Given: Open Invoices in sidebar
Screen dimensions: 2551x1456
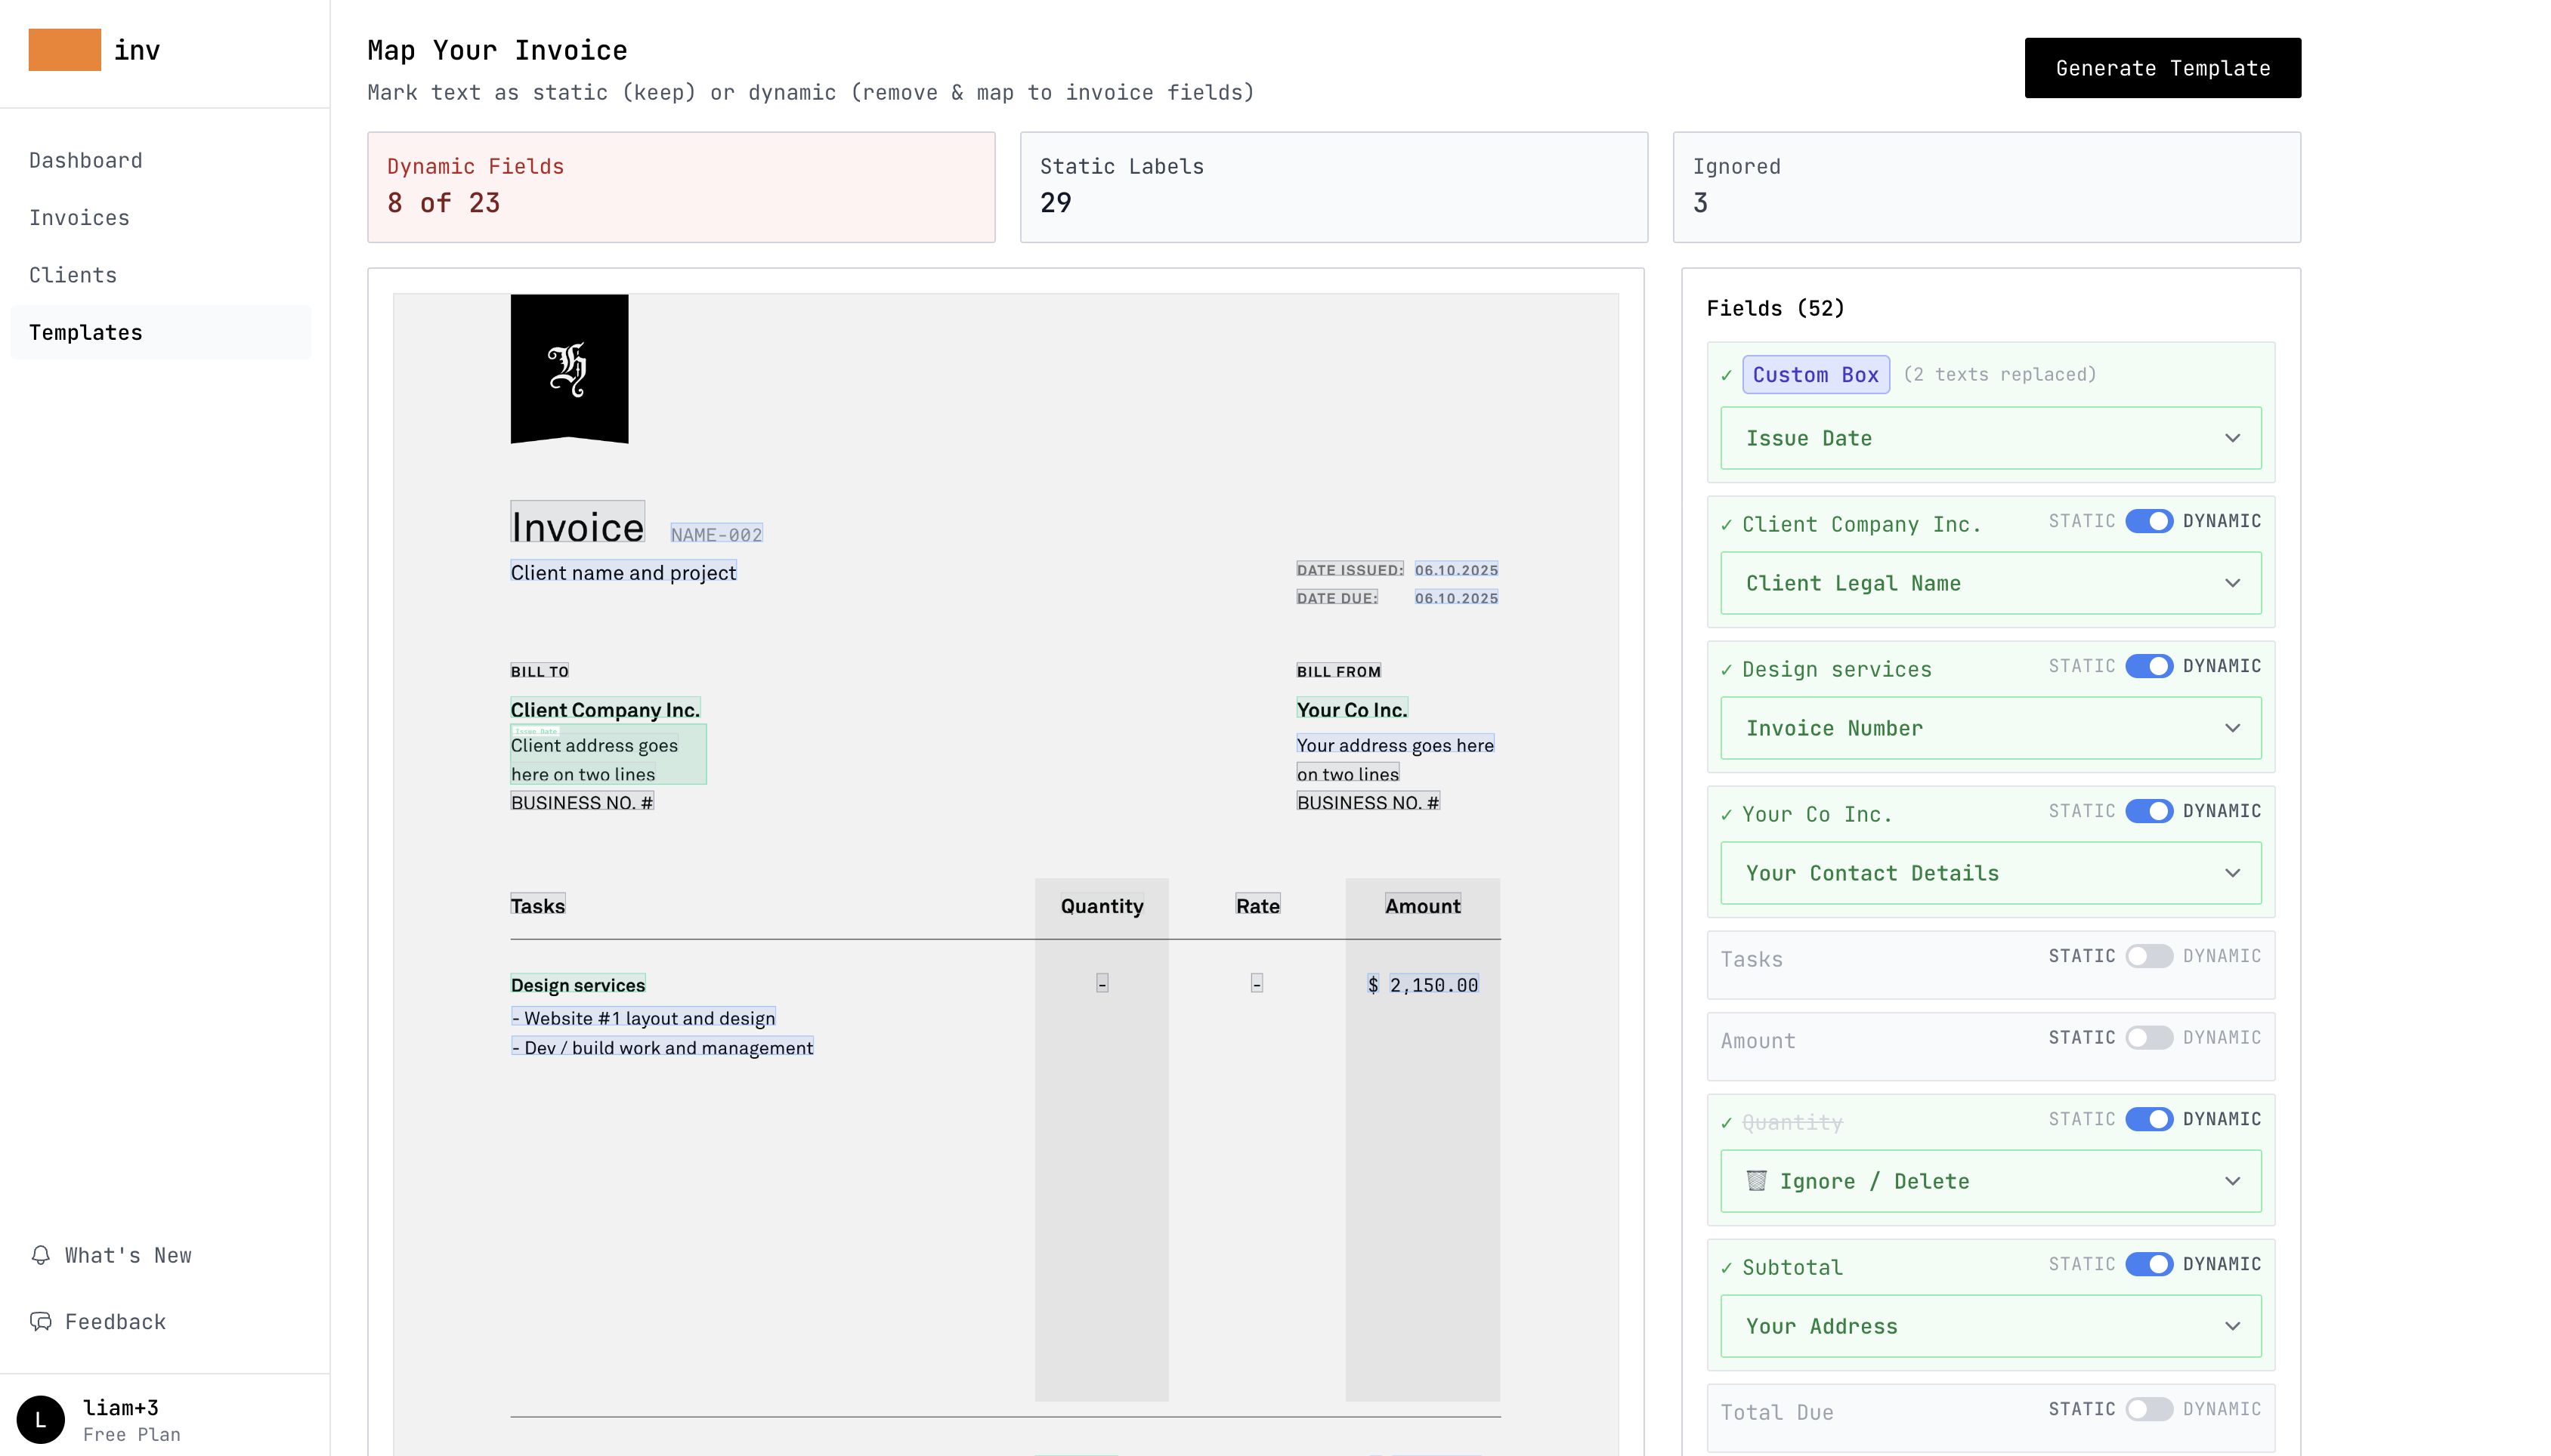Looking at the screenshot, I should (79, 218).
